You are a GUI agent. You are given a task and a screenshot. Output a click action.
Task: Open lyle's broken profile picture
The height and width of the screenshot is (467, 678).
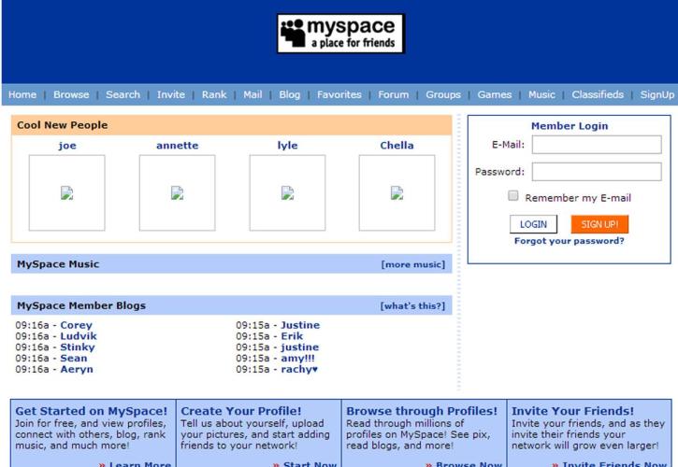click(287, 192)
